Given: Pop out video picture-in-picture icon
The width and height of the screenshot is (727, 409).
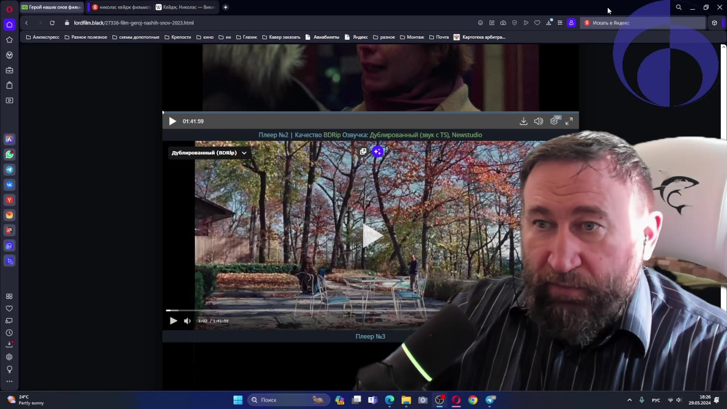Looking at the screenshot, I should pyautogui.click(x=363, y=152).
